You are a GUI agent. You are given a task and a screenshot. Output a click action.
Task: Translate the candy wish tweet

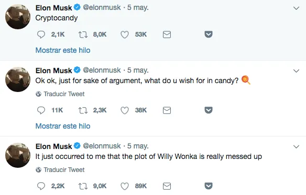tap(60, 94)
